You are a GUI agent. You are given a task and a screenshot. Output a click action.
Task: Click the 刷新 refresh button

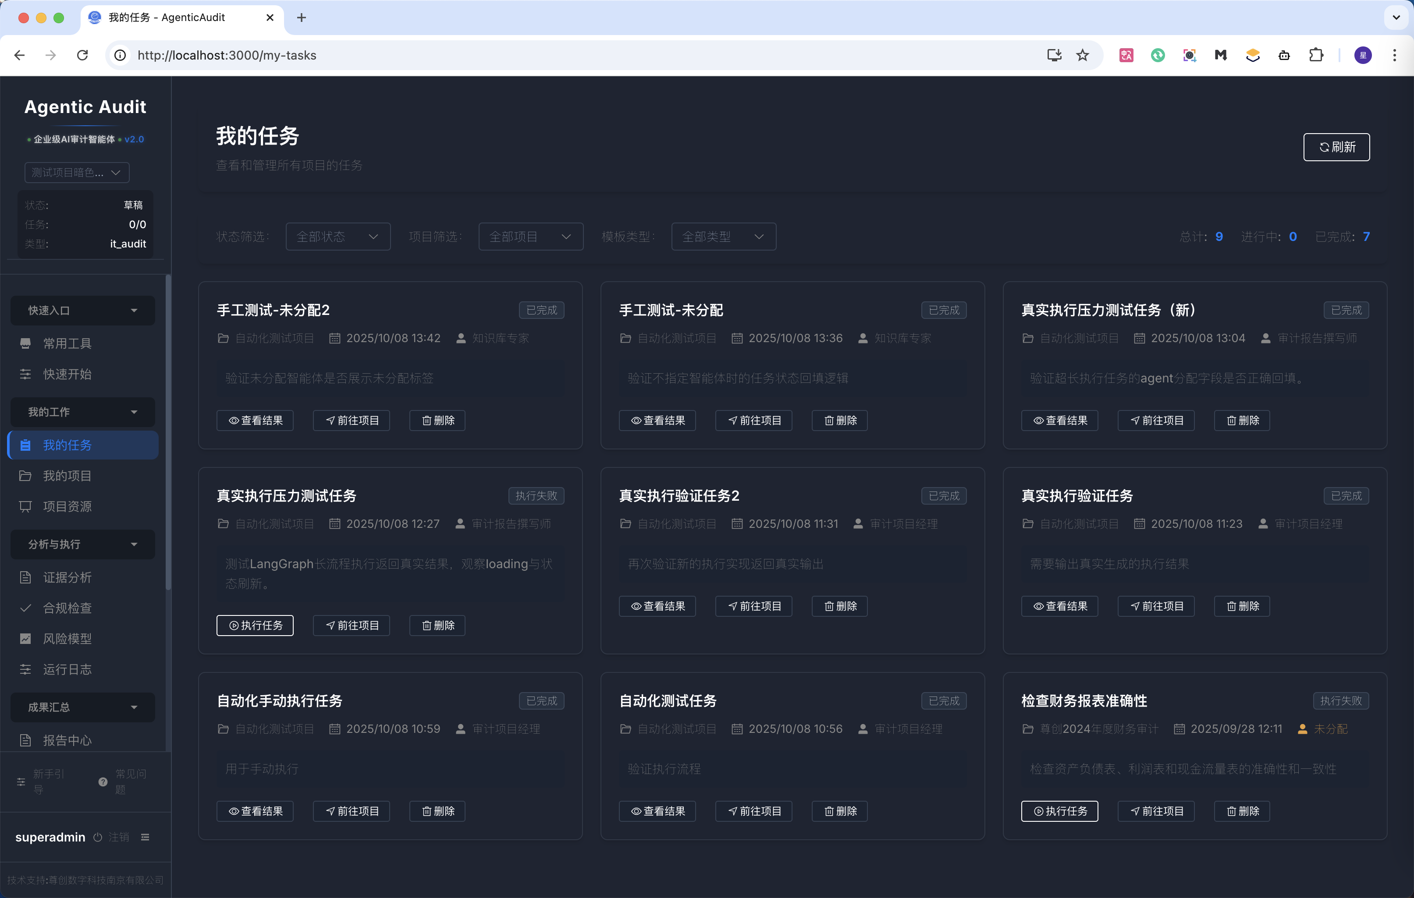click(1336, 147)
